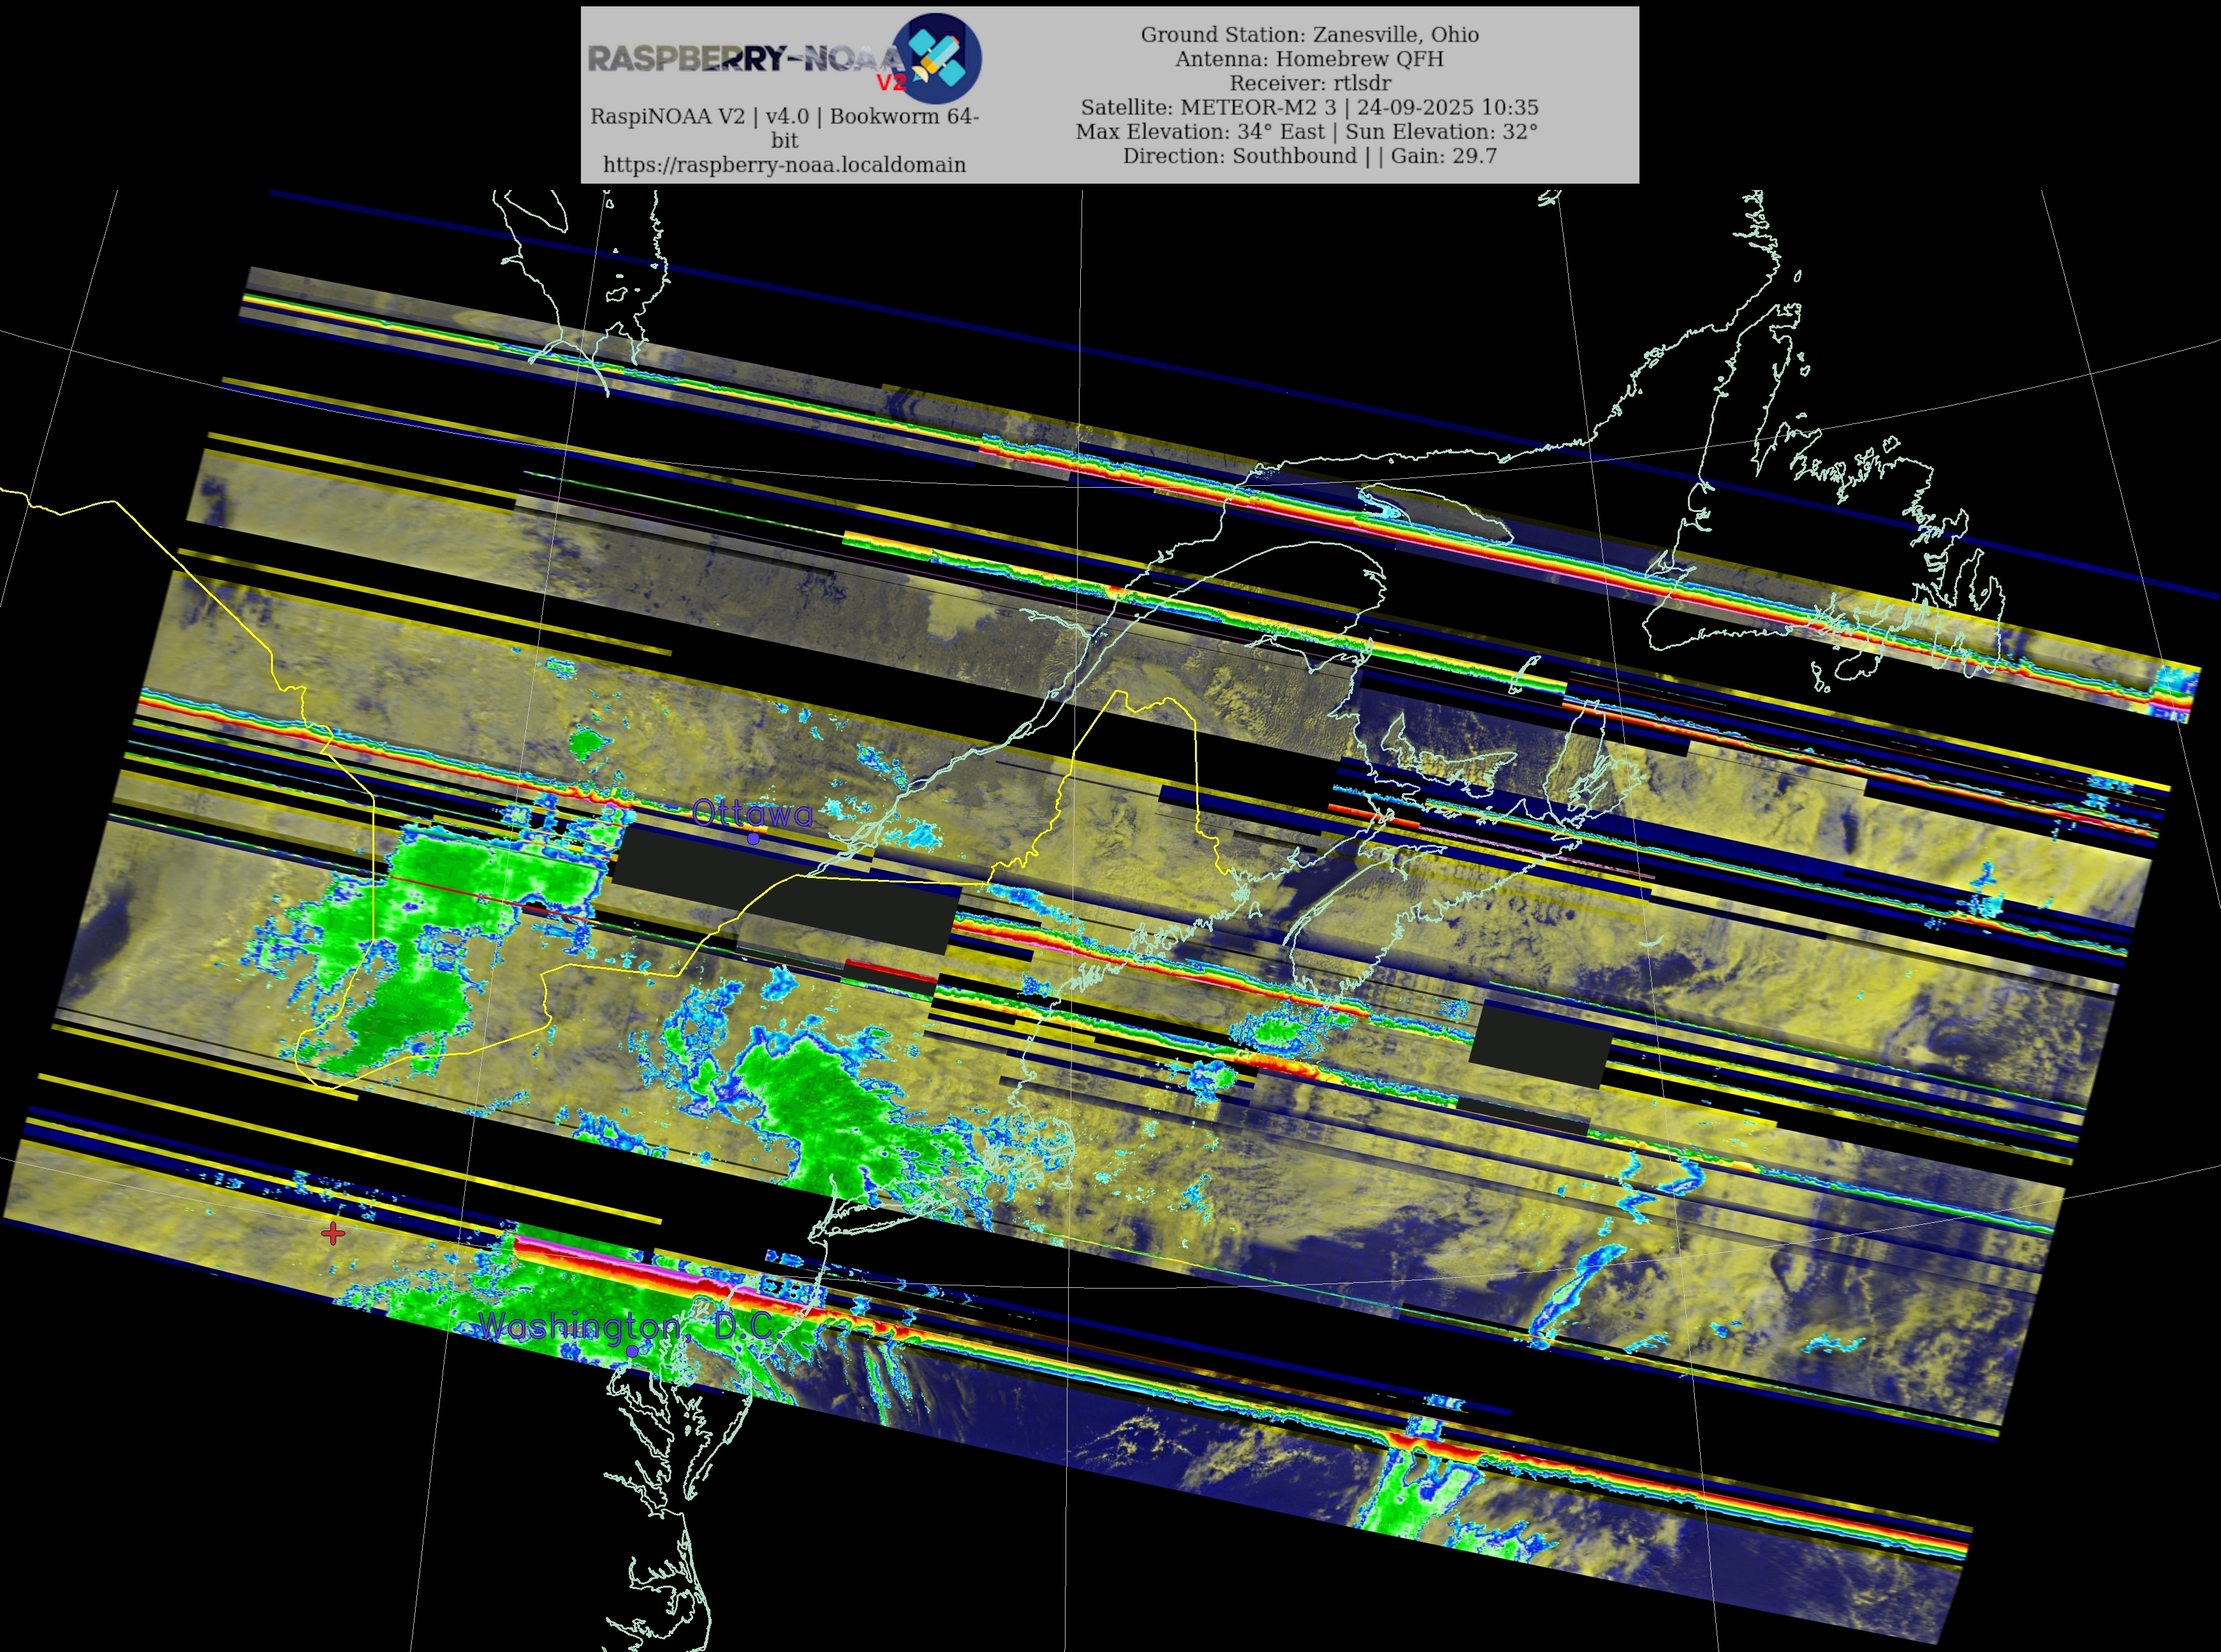
Task: Click the red cross ground station marker
Action: pos(333,1233)
